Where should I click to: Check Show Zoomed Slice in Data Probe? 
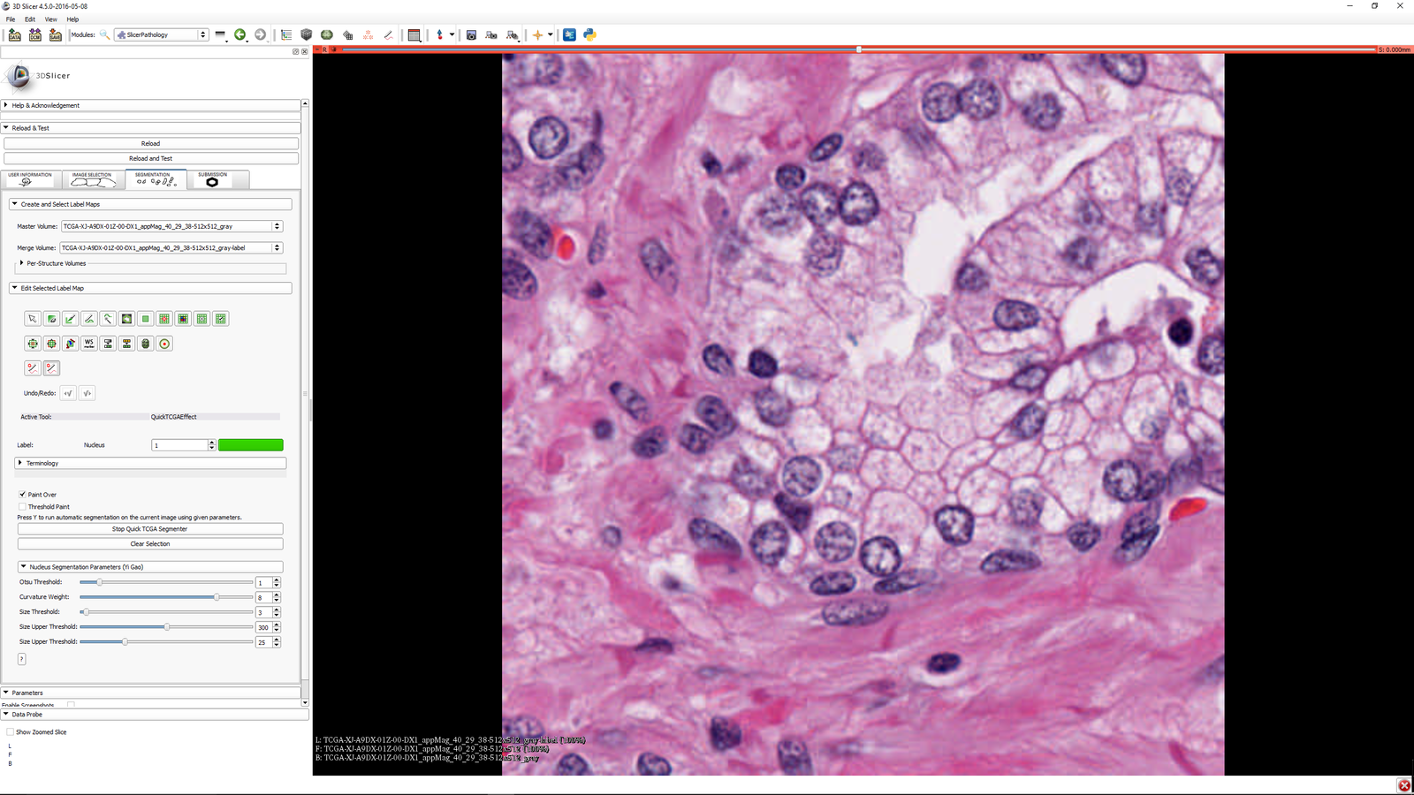pos(10,731)
